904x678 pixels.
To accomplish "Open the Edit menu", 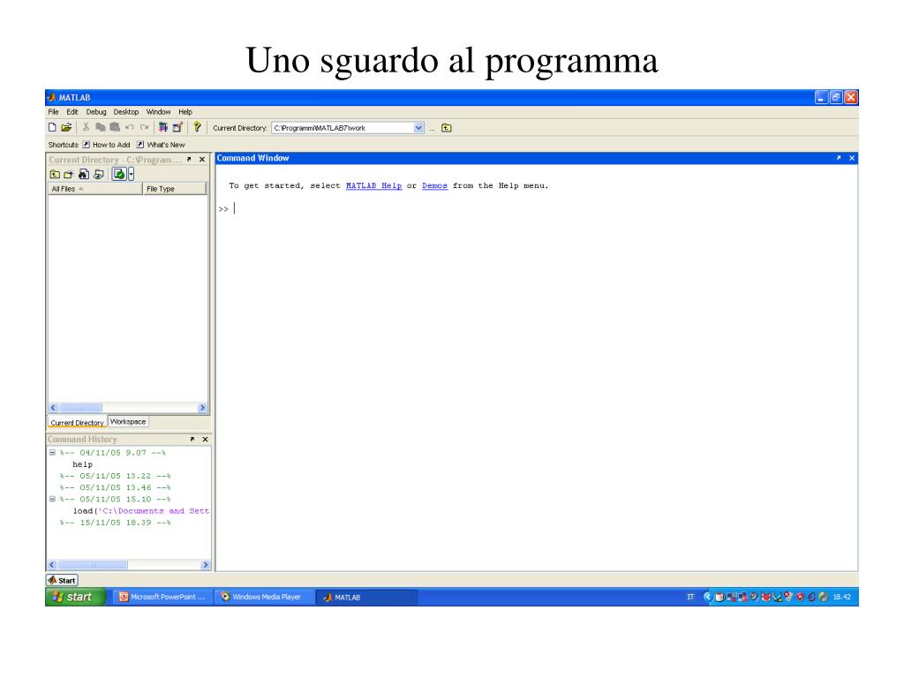I will coord(72,112).
